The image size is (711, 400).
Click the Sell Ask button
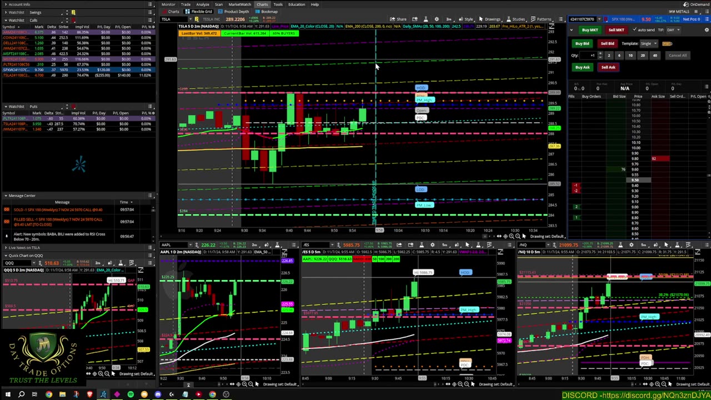608,67
